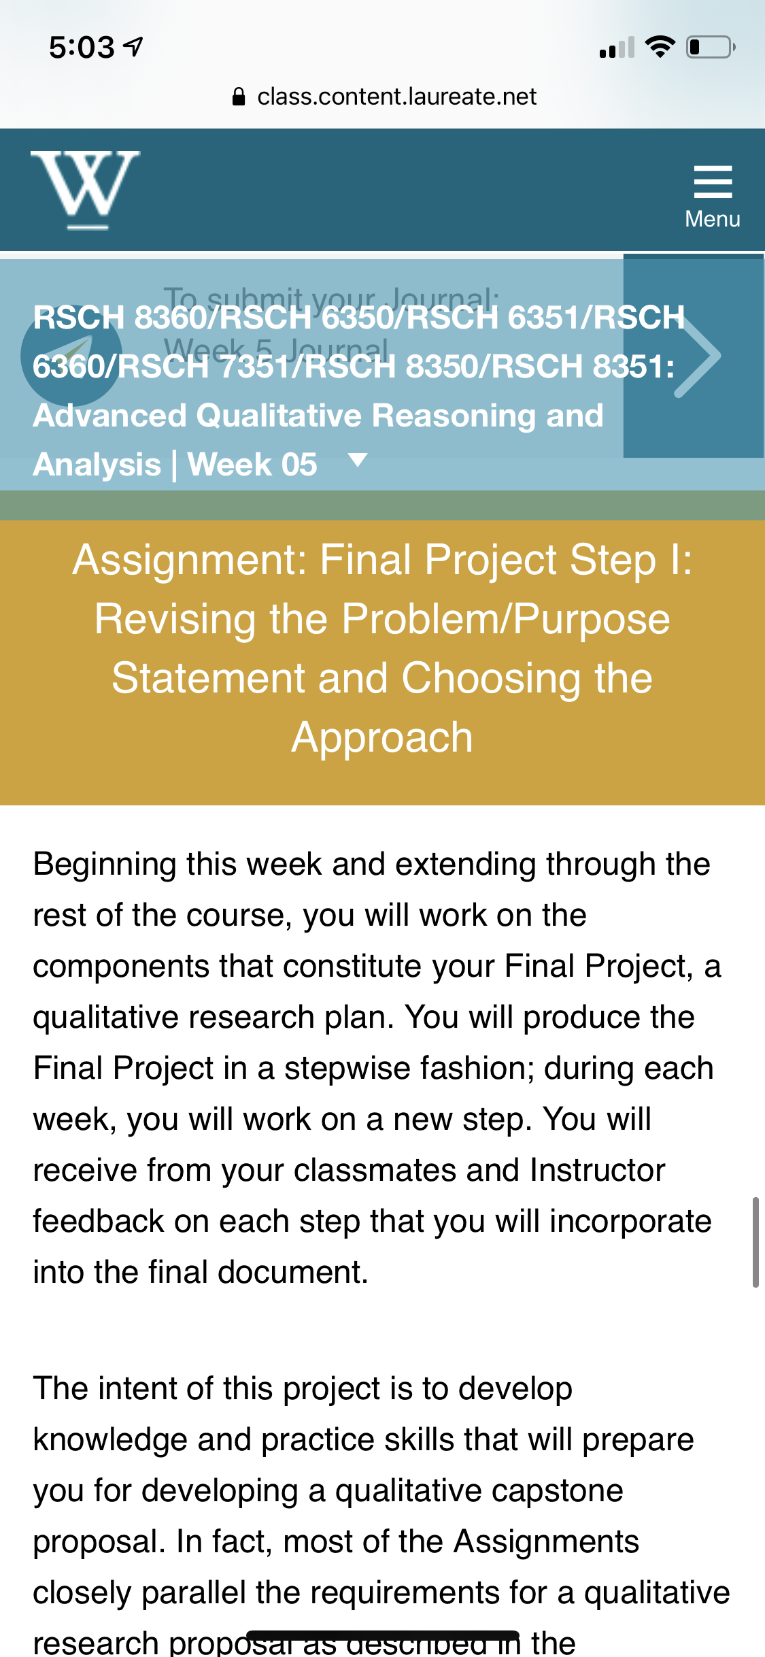
Task: Click the Menu label text
Action: coord(713,219)
